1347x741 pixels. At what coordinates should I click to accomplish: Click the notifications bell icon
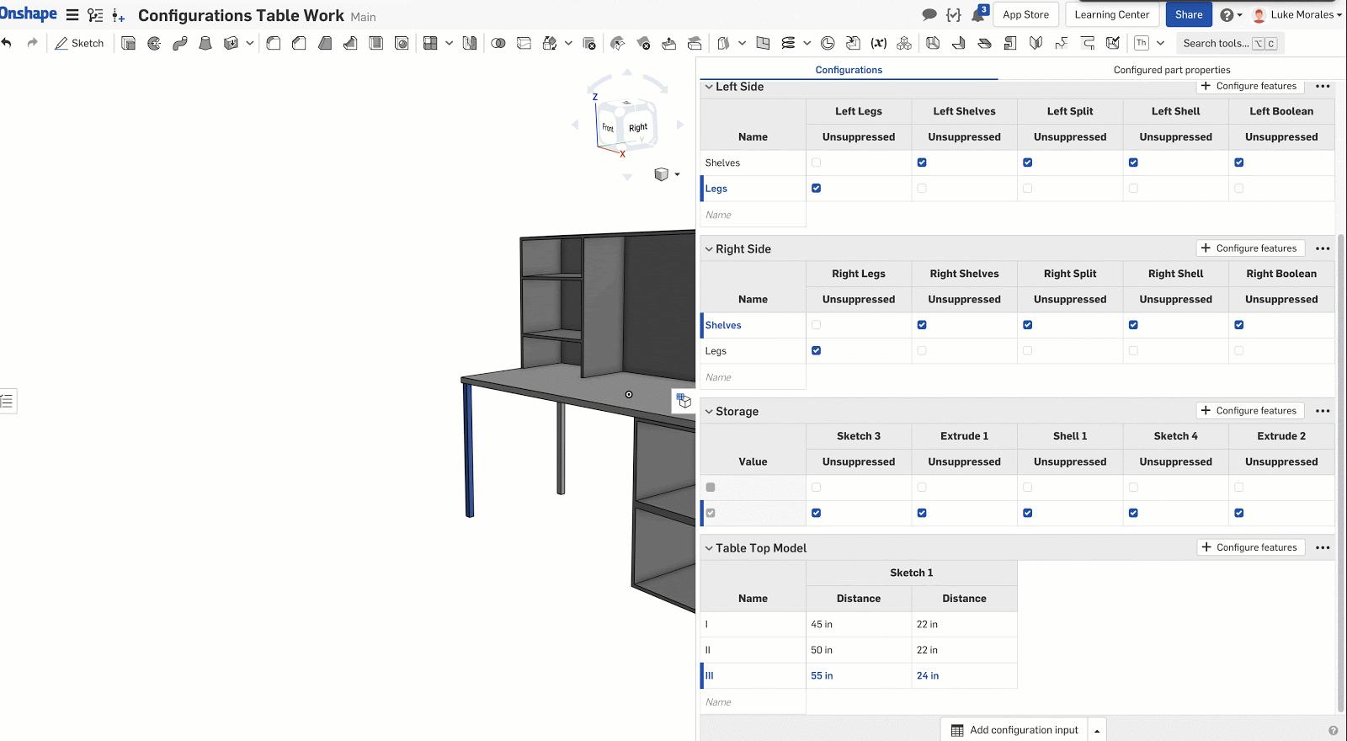pos(978,15)
